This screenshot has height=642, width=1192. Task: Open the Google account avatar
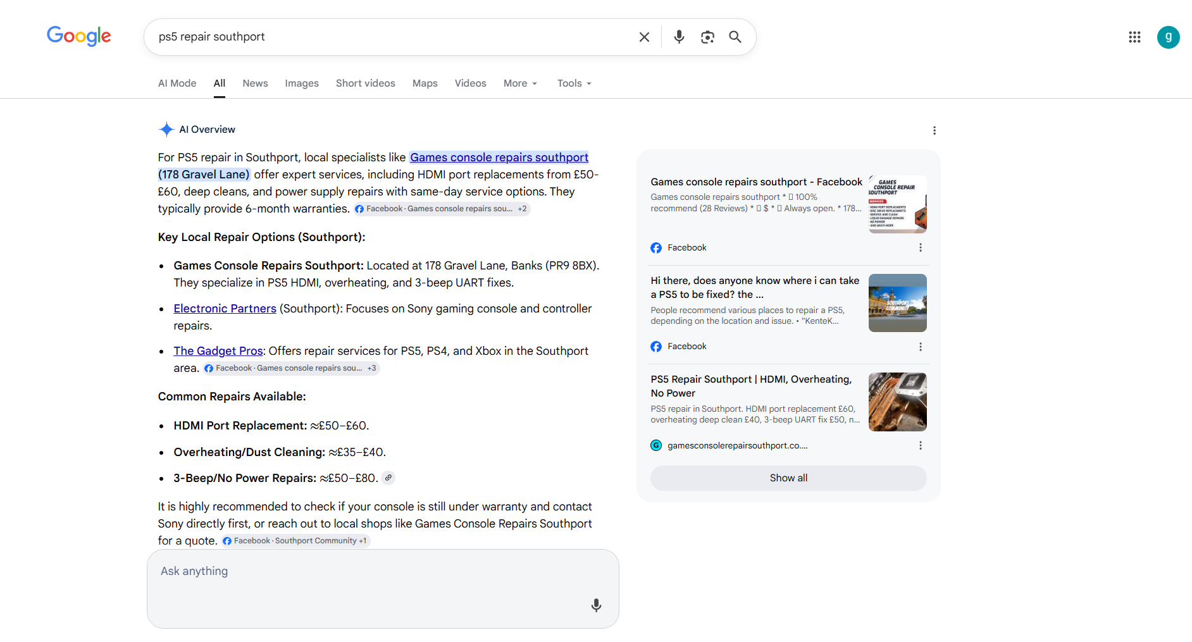click(x=1168, y=37)
